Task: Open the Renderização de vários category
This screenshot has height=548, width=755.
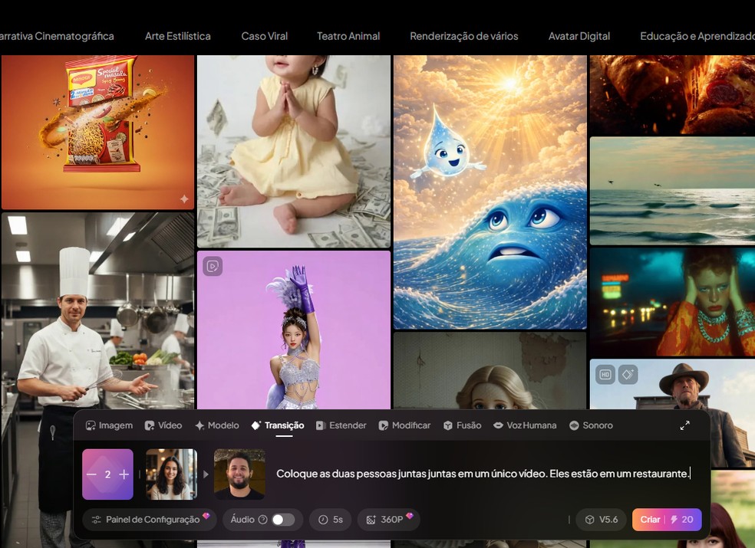Action: 463,36
